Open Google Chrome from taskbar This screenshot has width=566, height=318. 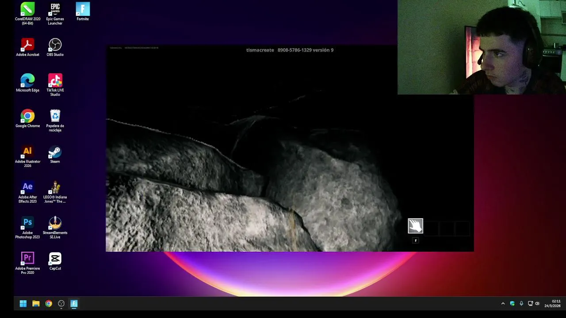point(49,303)
